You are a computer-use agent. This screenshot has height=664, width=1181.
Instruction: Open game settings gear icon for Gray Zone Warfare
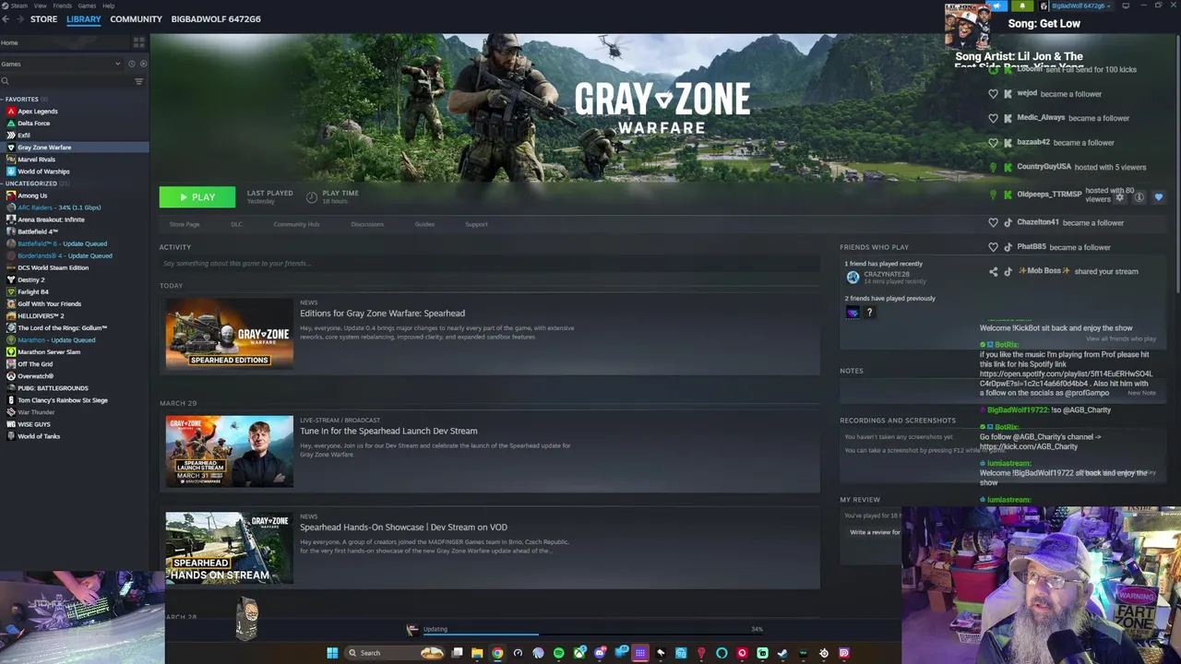tap(1119, 197)
